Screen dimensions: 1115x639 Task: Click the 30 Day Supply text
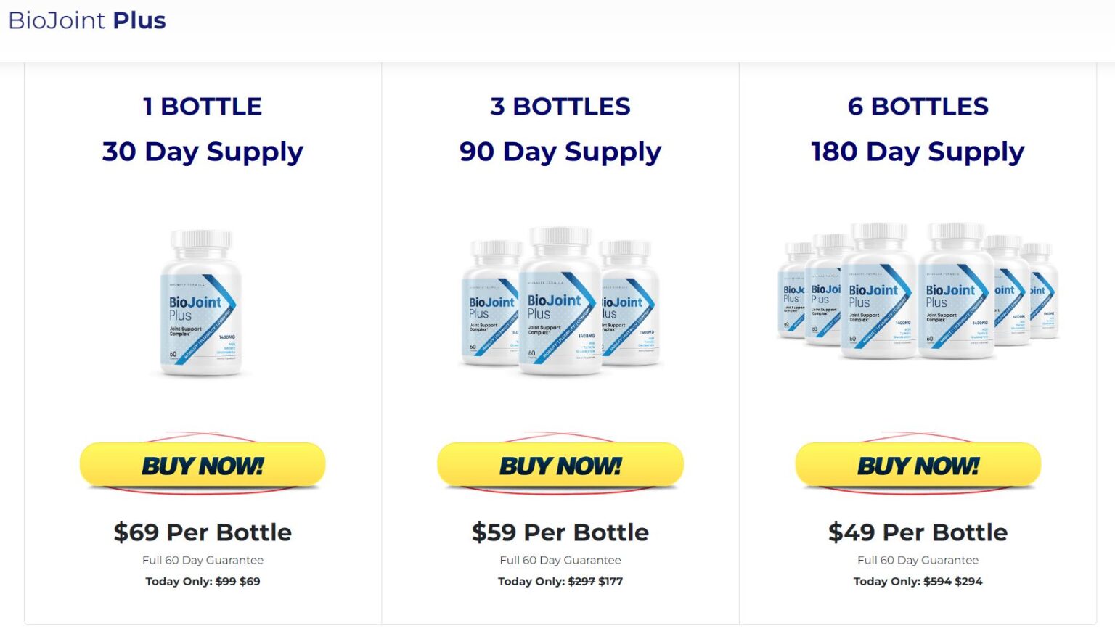click(x=203, y=152)
